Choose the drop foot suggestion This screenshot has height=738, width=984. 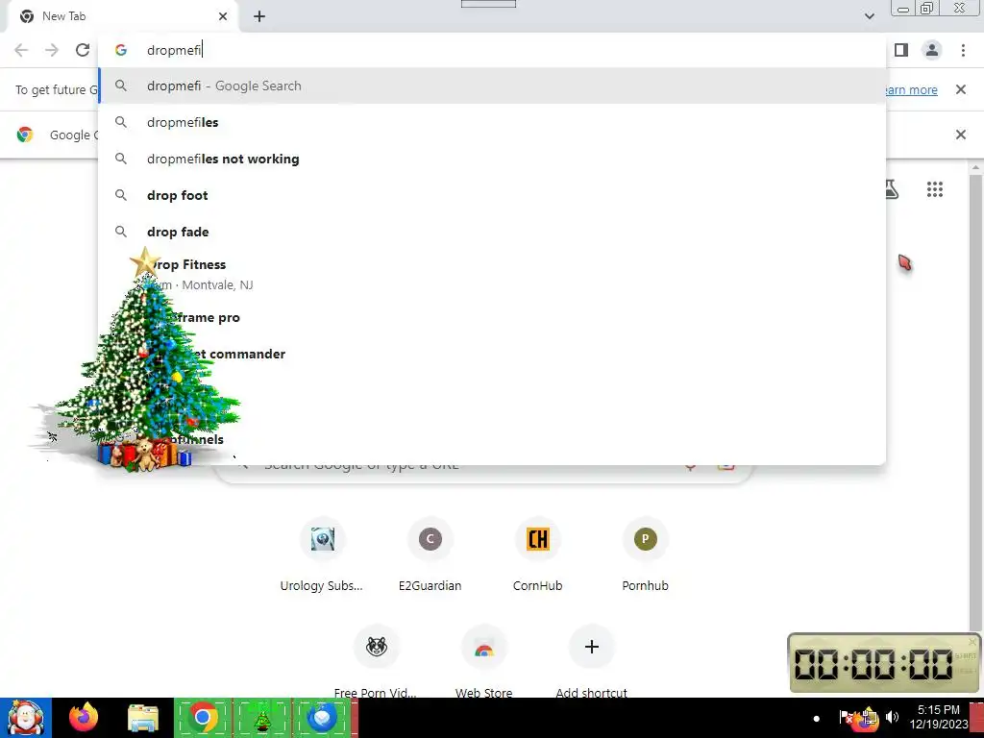(492, 195)
